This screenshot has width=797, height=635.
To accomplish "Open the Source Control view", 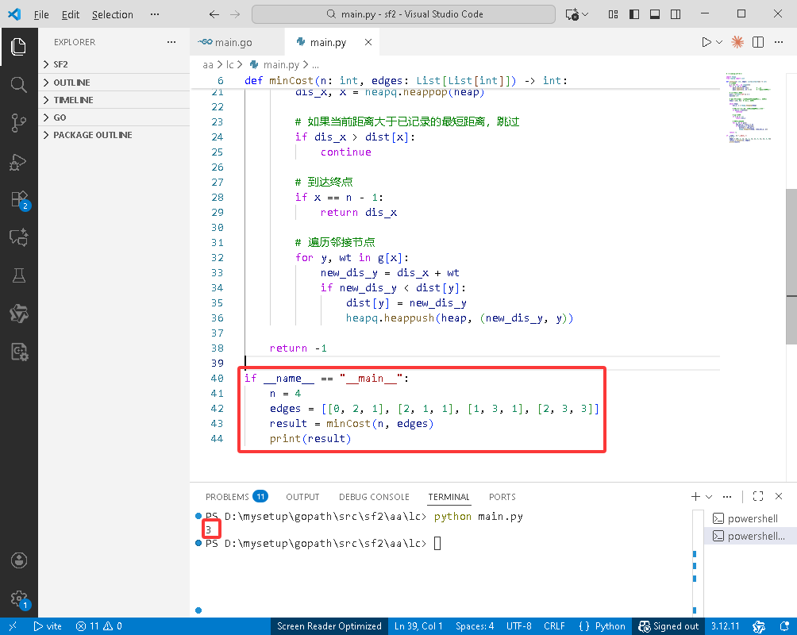I will [19, 122].
